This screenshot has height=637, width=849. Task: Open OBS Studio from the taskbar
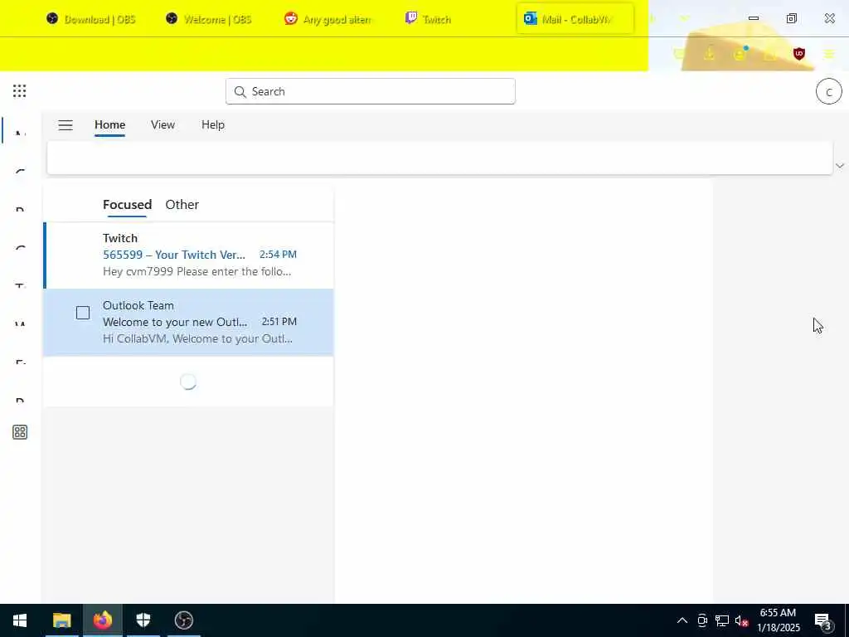coord(183,620)
